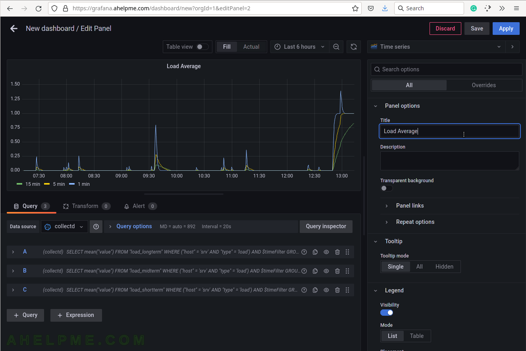Click drag handle icon on query A

click(347, 252)
